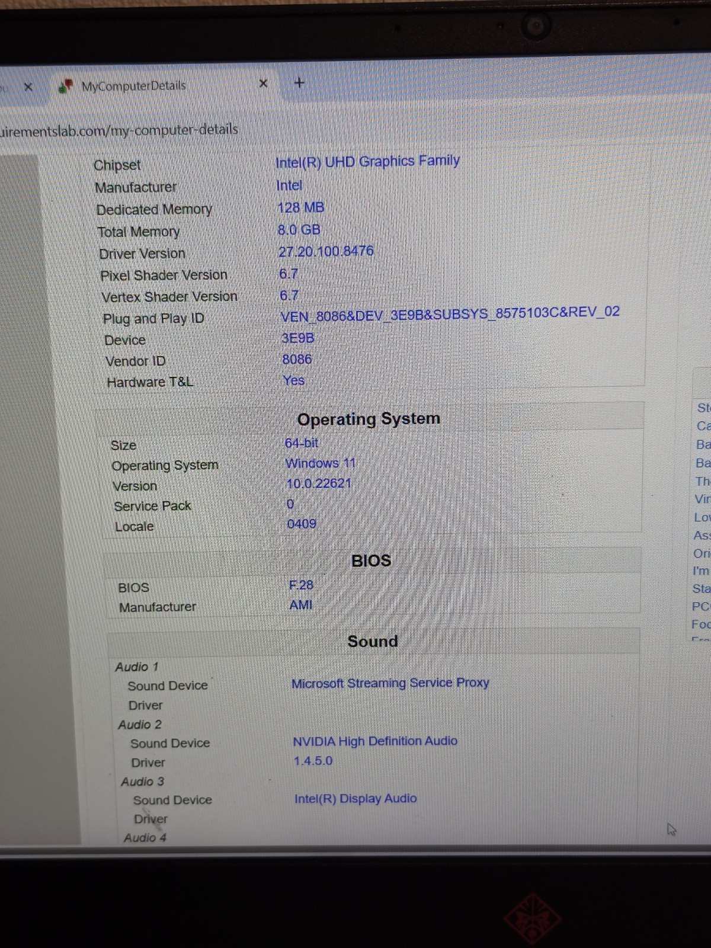Click the Sound section header
711x948 pixels.
click(x=373, y=641)
